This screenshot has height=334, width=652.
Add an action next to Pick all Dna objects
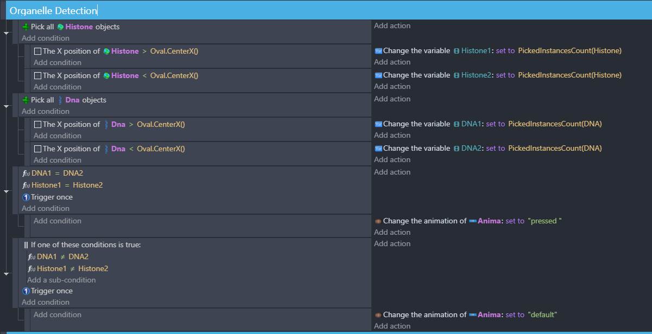tap(392, 99)
